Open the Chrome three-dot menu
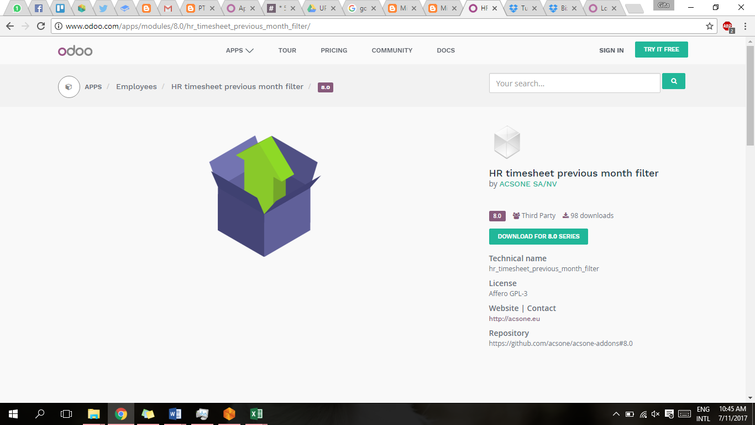Screen dimensions: 755x425 [x=744, y=26]
